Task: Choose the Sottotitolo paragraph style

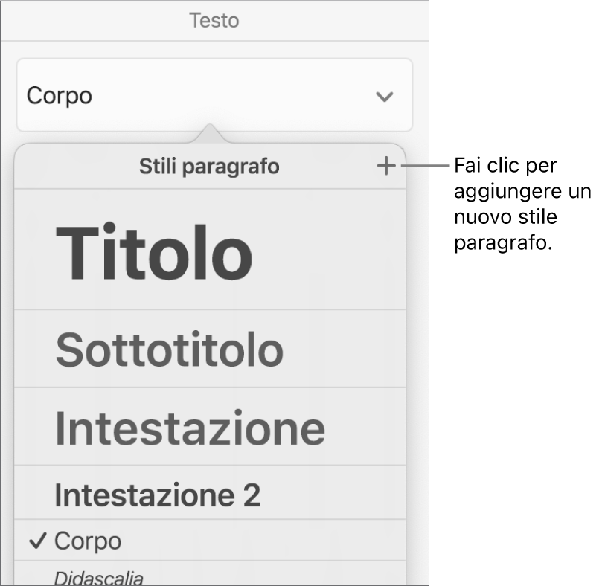Action: (x=169, y=349)
